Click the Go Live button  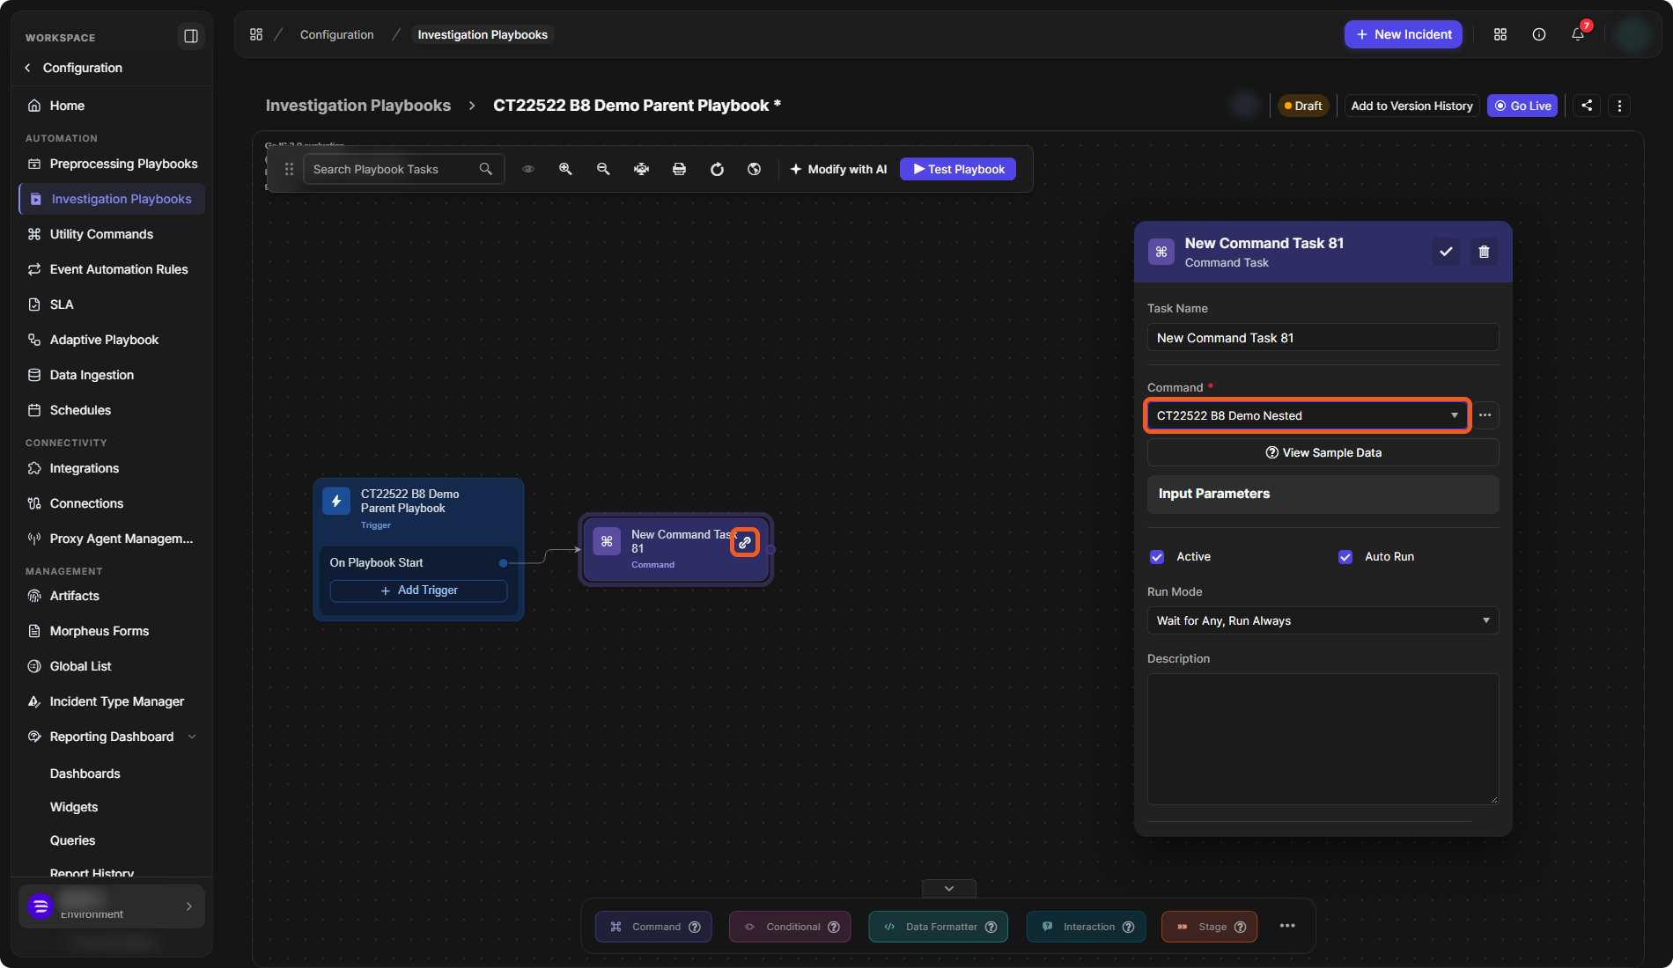click(x=1522, y=106)
